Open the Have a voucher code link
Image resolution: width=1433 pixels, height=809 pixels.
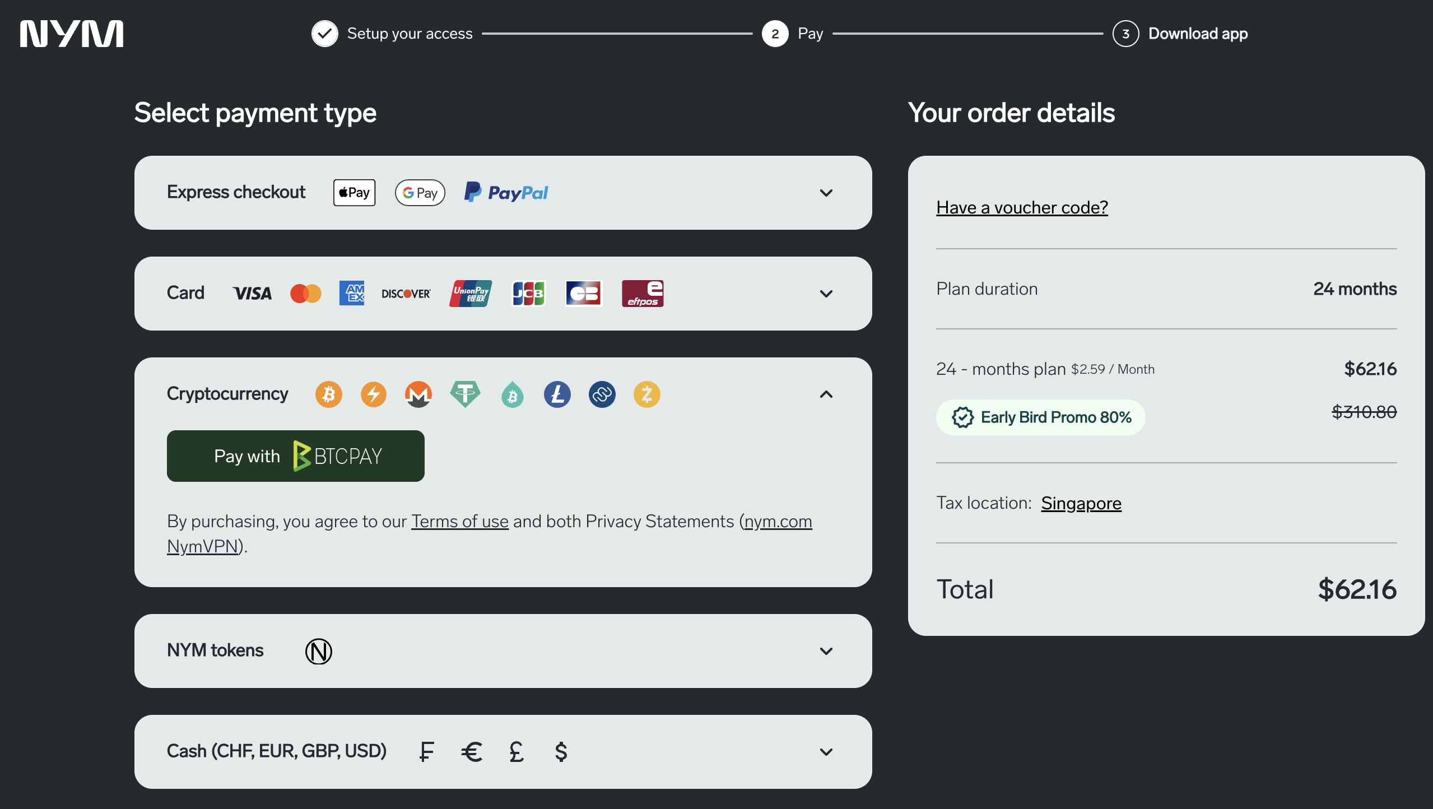(1022, 207)
